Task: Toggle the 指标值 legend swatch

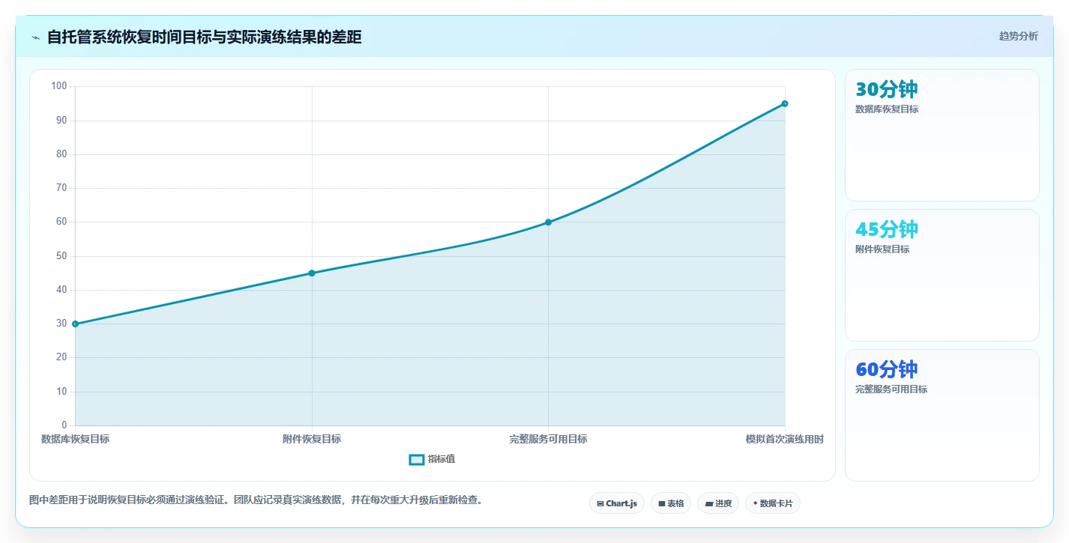Action: click(x=417, y=459)
